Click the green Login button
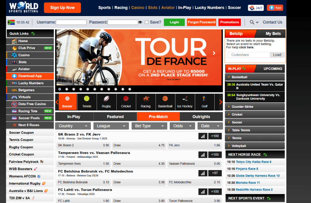This screenshot has width=311, height=203. 174,22
